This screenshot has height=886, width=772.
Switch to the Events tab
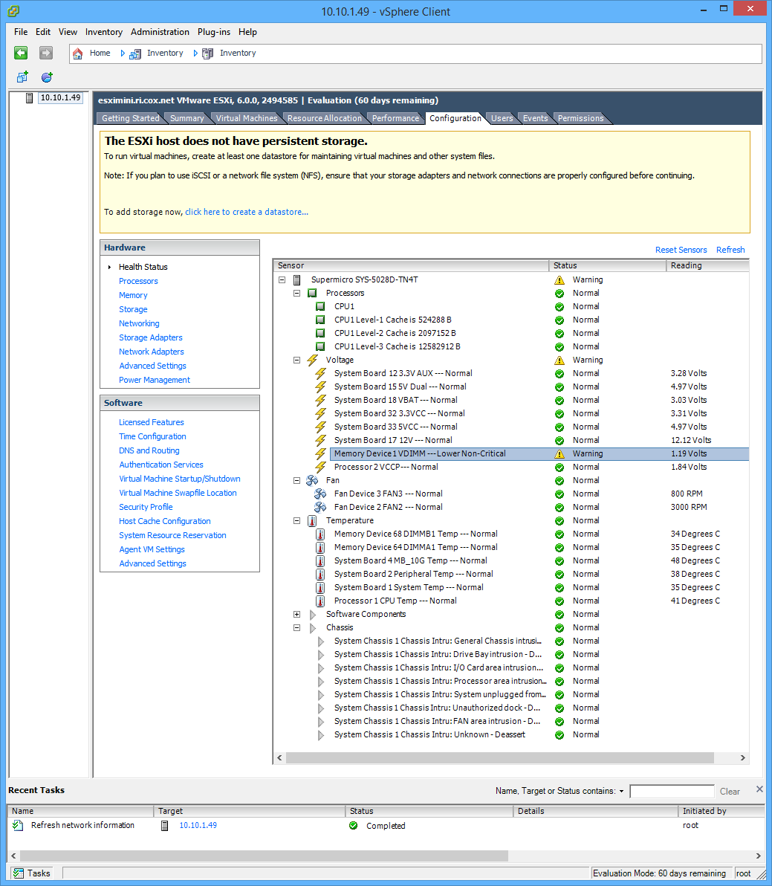point(535,118)
